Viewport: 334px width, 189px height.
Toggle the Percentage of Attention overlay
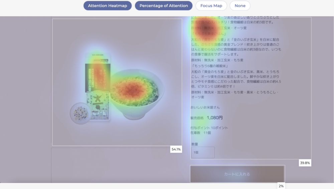[164, 6]
